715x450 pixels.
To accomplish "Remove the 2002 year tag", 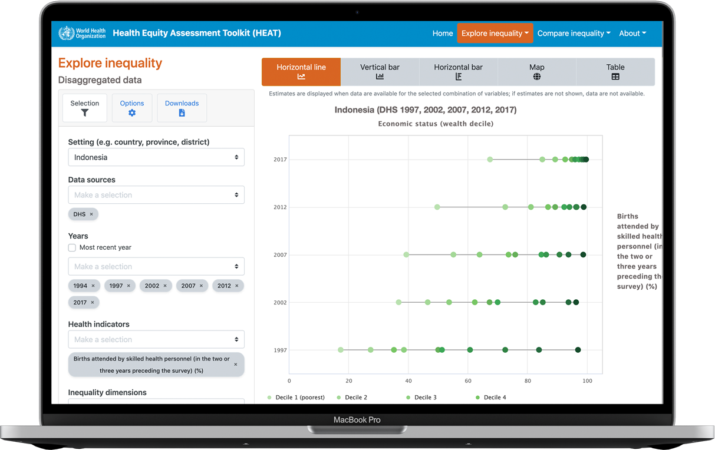I will click(x=165, y=286).
